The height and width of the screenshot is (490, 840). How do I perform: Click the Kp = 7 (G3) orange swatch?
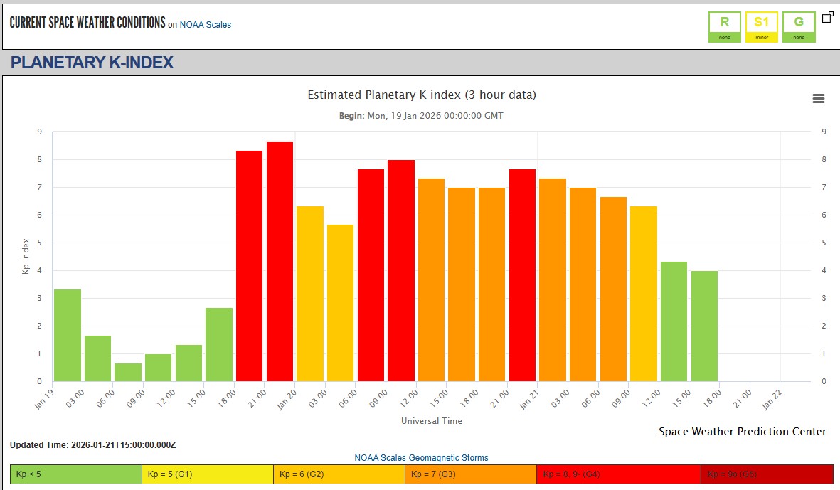point(471,474)
